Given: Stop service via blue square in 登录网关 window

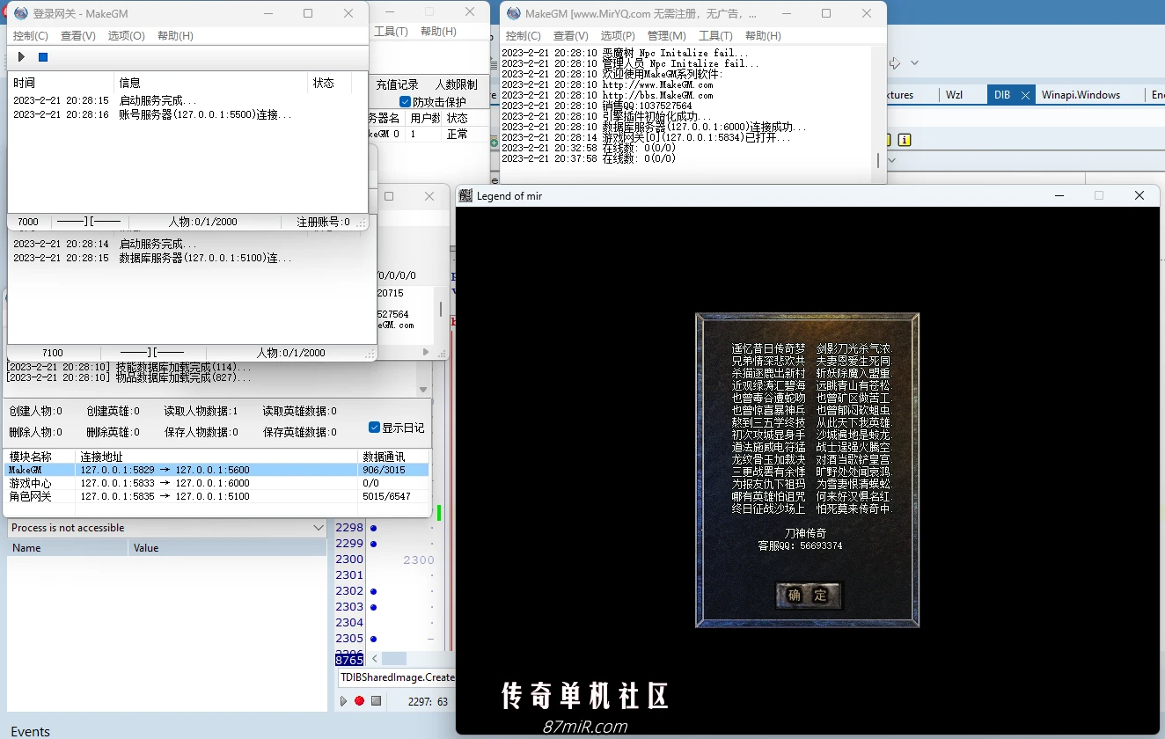Looking at the screenshot, I should 42,57.
